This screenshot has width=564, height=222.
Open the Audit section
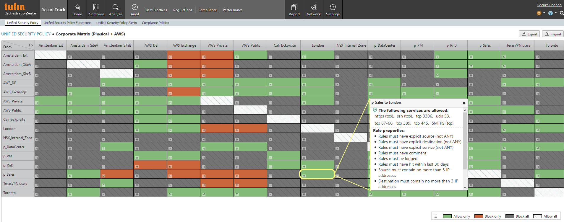click(x=135, y=10)
